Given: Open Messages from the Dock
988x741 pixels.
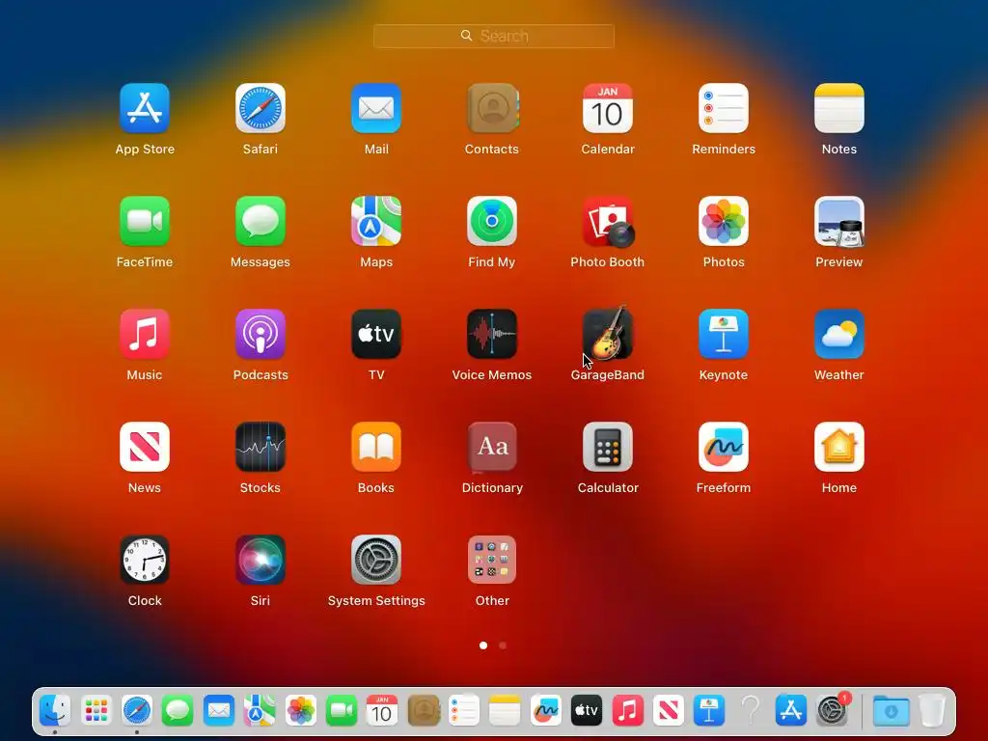Looking at the screenshot, I should pos(178,711).
